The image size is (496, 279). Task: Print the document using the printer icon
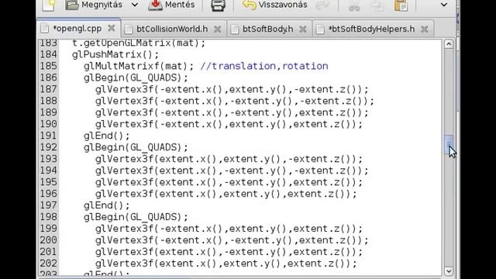[219, 5]
